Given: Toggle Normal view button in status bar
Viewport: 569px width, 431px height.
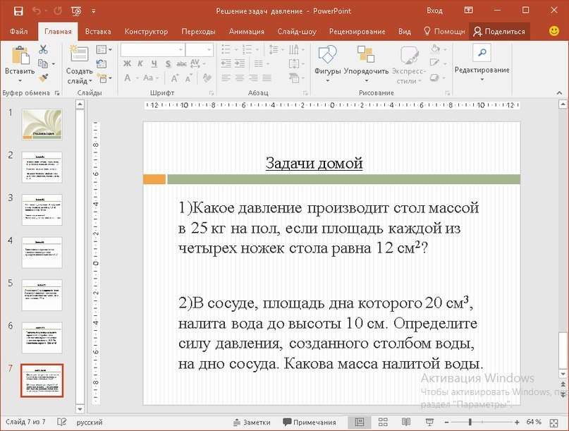Looking at the screenshot, I should pos(360,422).
